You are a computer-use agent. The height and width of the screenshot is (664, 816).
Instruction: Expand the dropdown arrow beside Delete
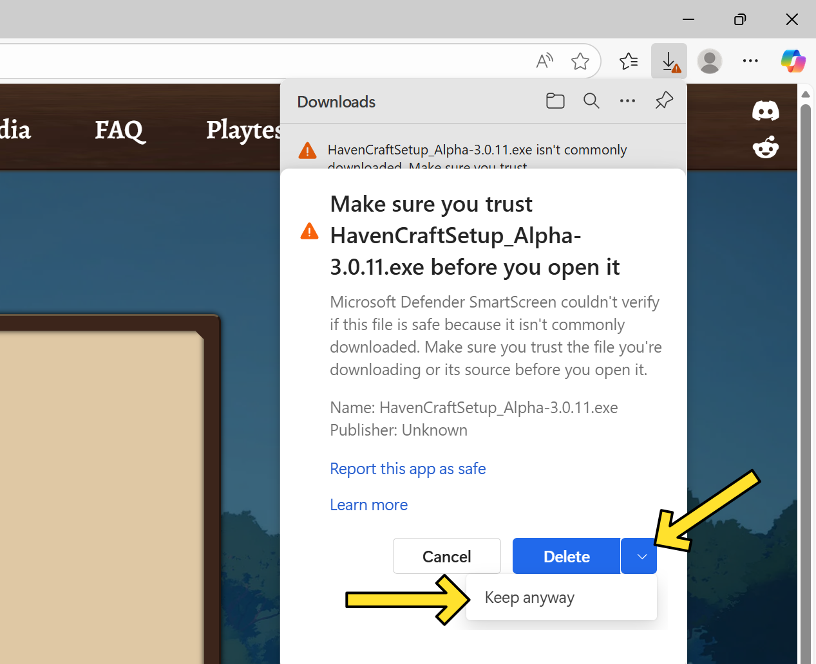[x=641, y=557]
